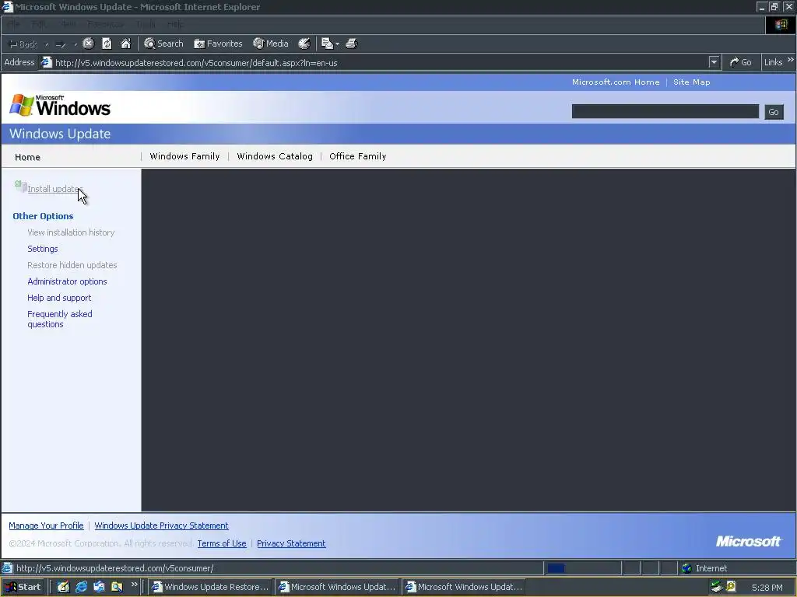The width and height of the screenshot is (797, 597).
Task: Open the Site Map link
Action: point(692,82)
